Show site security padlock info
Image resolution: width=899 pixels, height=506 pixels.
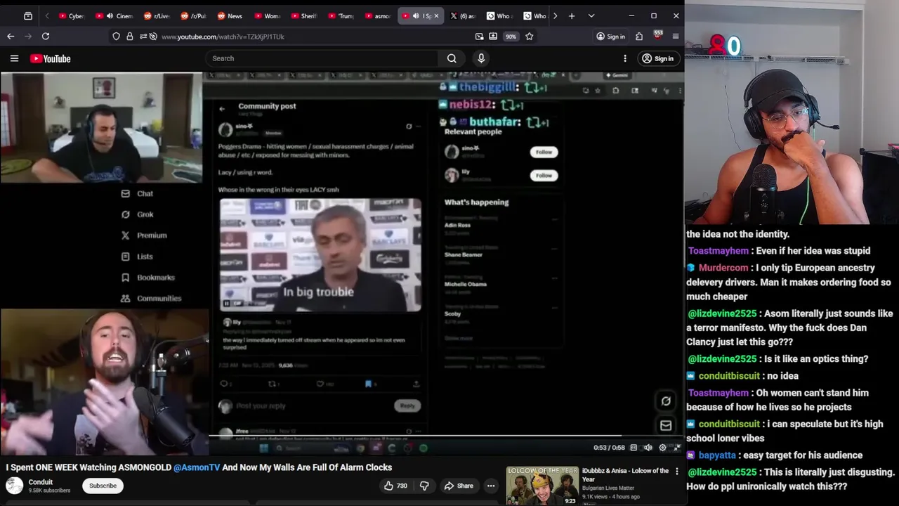(x=130, y=37)
